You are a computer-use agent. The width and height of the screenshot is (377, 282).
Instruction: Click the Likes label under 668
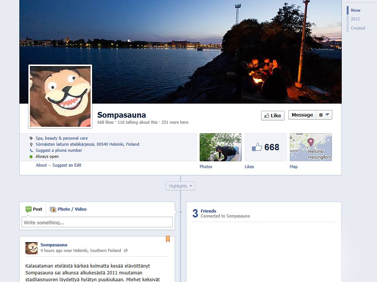pyautogui.click(x=249, y=167)
